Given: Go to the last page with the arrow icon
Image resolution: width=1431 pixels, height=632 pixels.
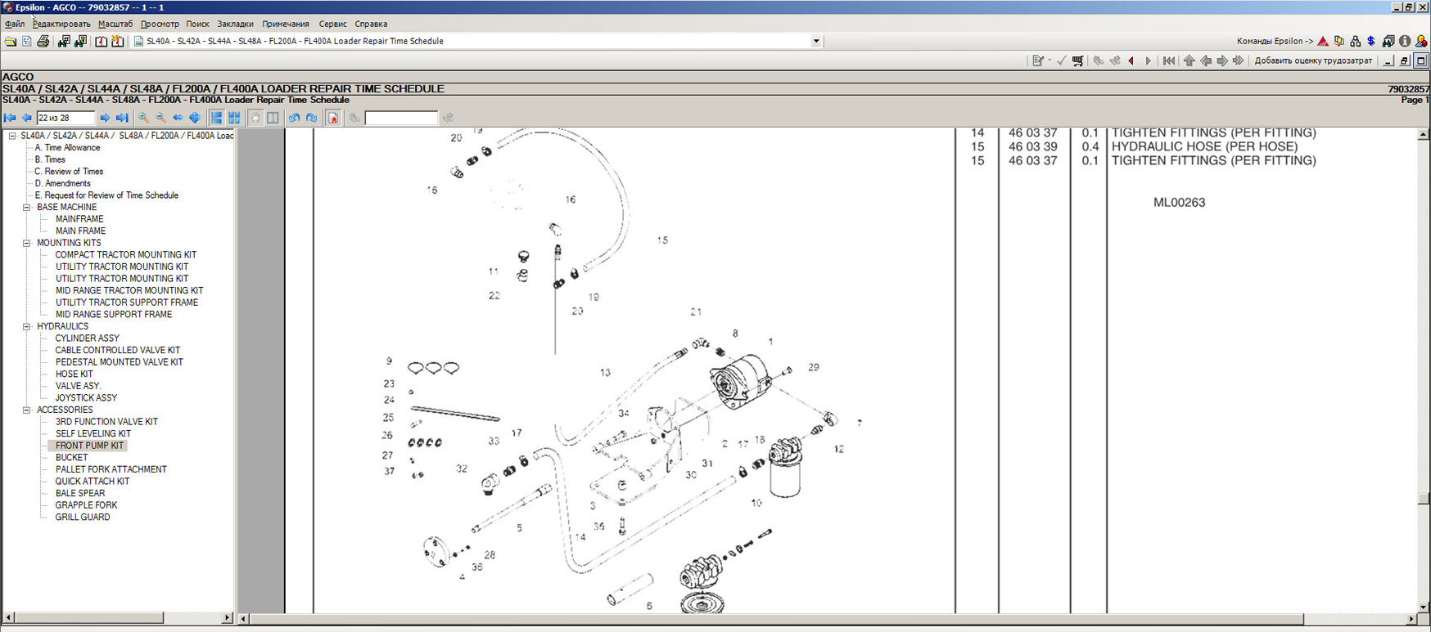Looking at the screenshot, I should pos(122,118).
